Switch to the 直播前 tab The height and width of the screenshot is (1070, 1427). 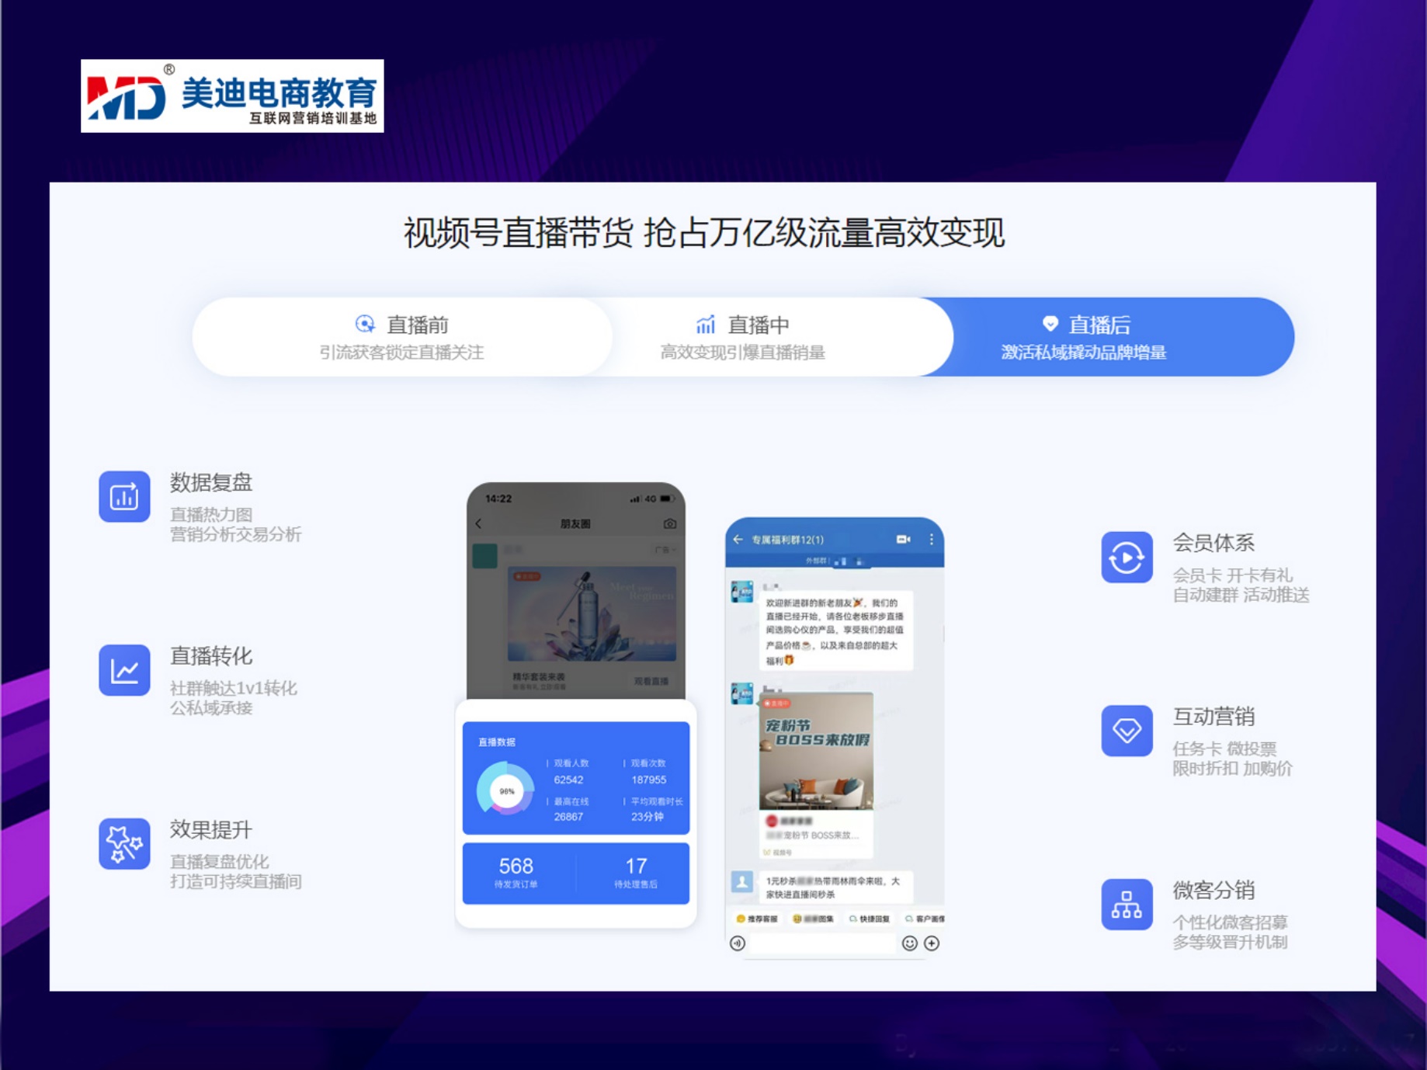pos(402,337)
